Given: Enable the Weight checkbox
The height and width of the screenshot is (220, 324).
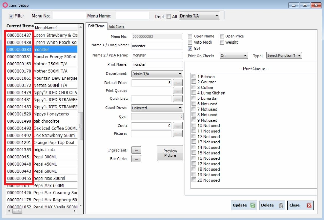Looking at the screenshot, I should pyautogui.click(x=222, y=42).
